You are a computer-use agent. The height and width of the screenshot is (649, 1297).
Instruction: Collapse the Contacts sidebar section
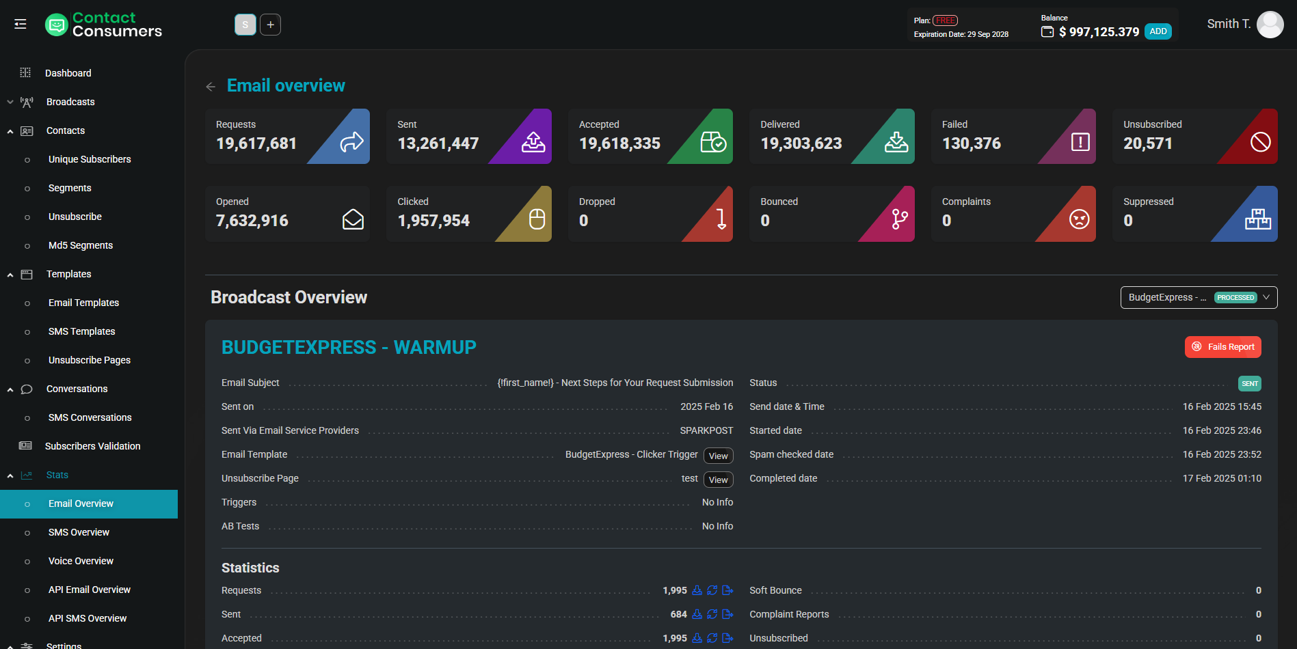pyautogui.click(x=10, y=130)
